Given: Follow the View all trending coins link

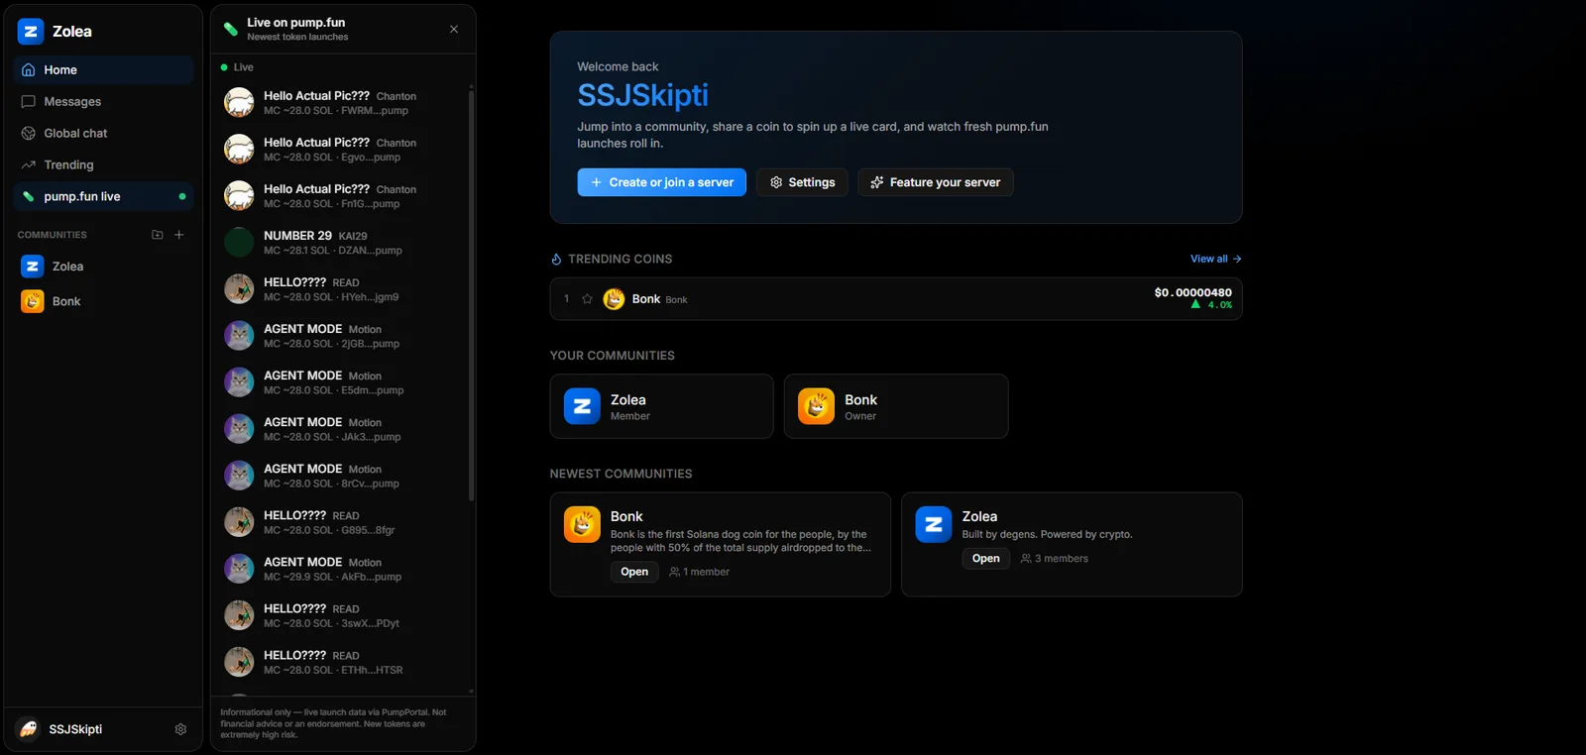Looking at the screenshot, I should [1215, 259].
